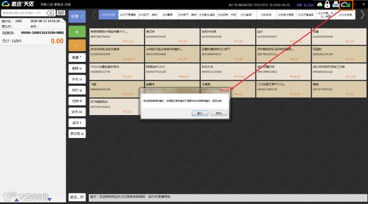Click the 挂单 h hold order button
The width and height of the screenshot is (368, 204).
tap(77, 101)
